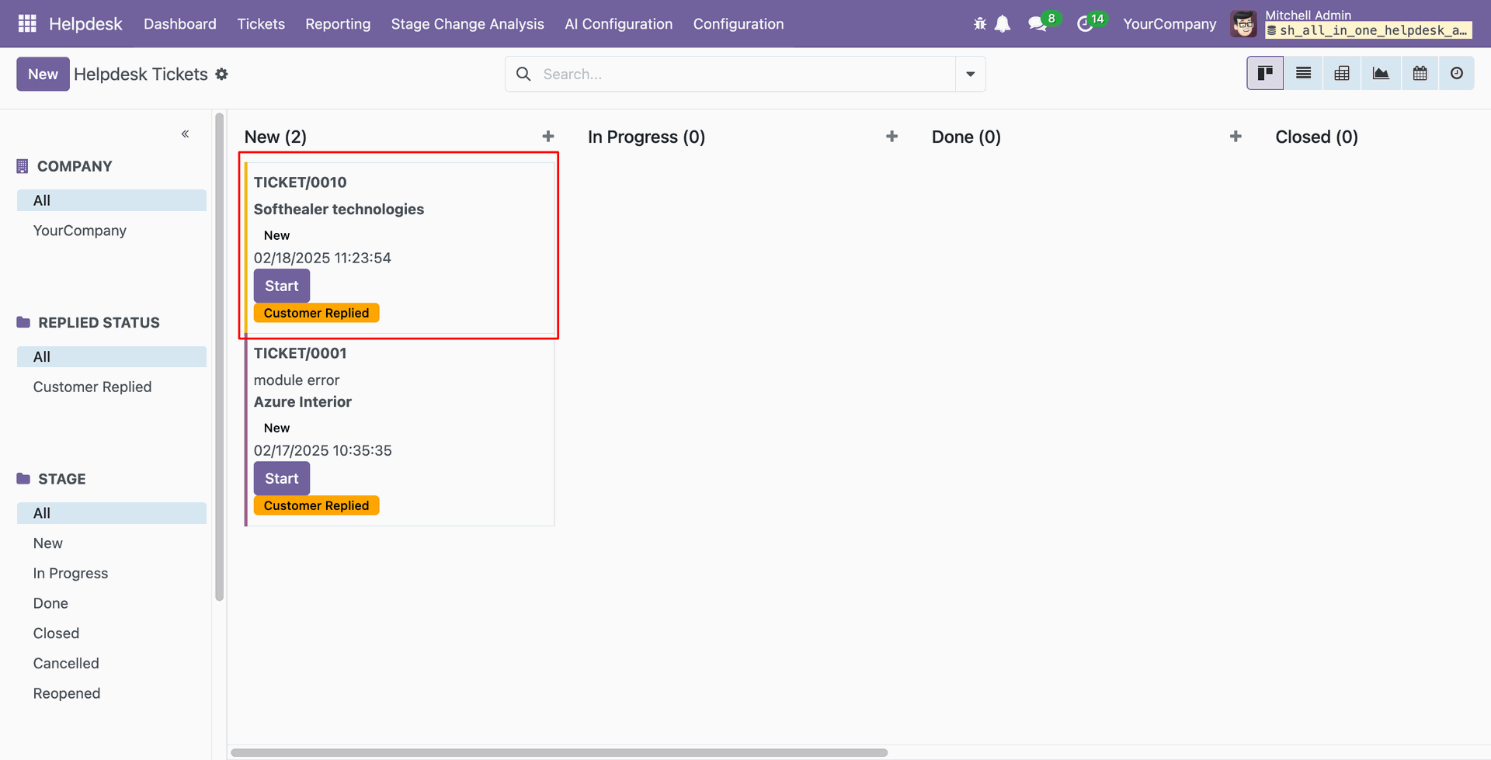The height and width of the screenshot is (760, 1491).
Task: Open the Reporting menu
Action: [x=338, y=24]
